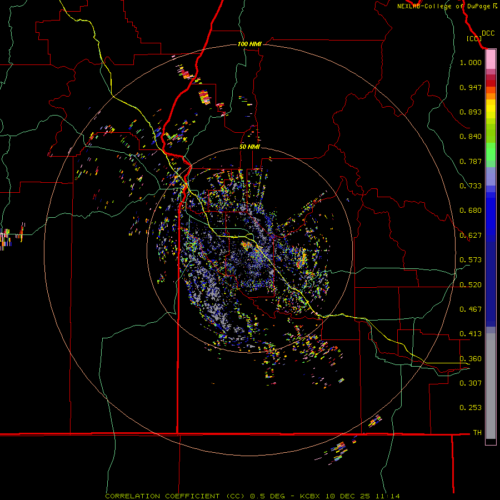Click the gray segment of the color bar

pos(491,386)
